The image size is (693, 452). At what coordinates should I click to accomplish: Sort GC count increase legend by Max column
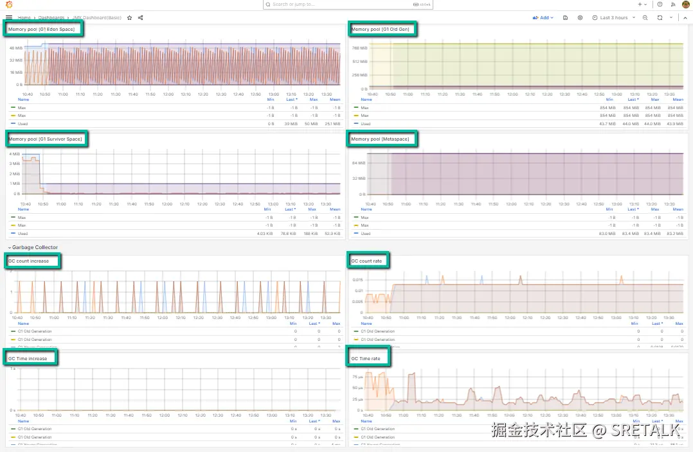[x=336, y=324]
